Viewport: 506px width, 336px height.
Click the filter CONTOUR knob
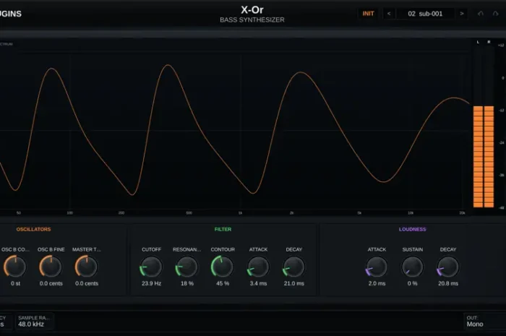(x=223, y=267)
